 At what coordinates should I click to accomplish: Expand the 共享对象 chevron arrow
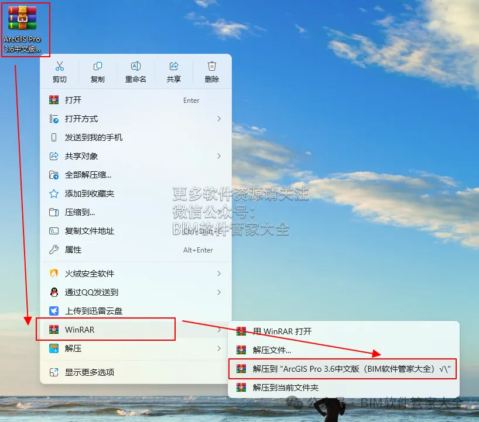219,156
